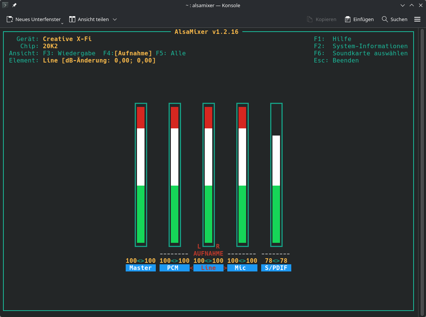Select the Mic channel label
The height and width of the screenshot is (317, 426).
click(242, 268)
